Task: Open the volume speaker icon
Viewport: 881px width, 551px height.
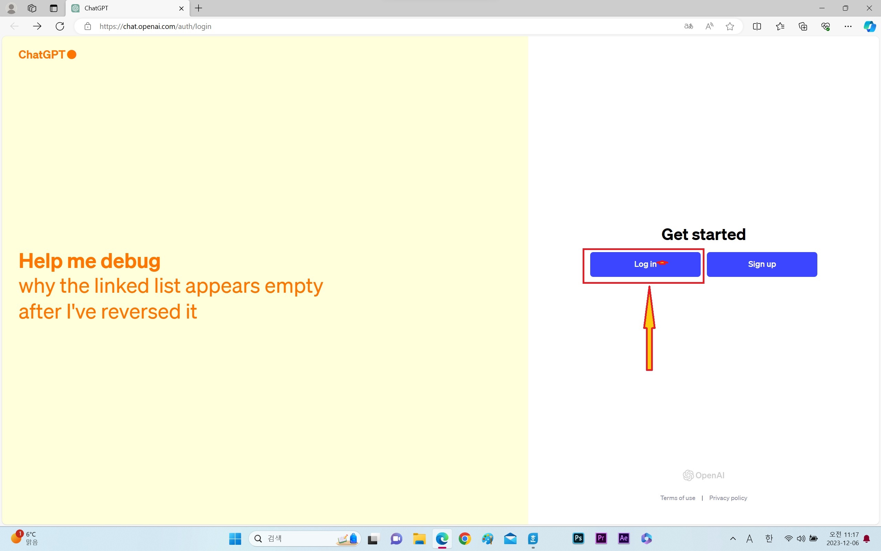Action: click(x=800, y=538)
